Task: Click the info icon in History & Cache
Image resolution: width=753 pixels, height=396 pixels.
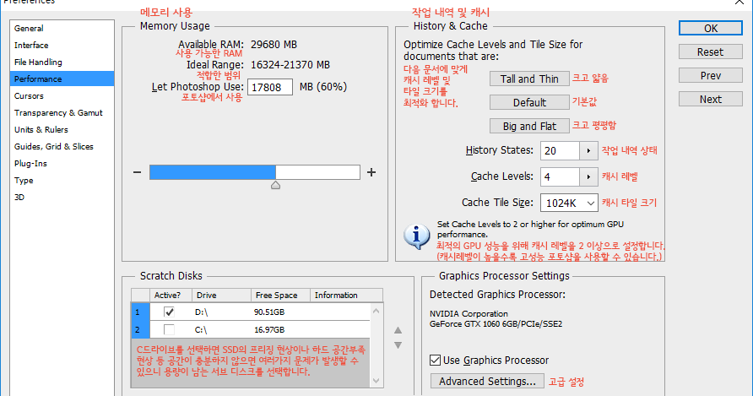Action: [416, 236]
